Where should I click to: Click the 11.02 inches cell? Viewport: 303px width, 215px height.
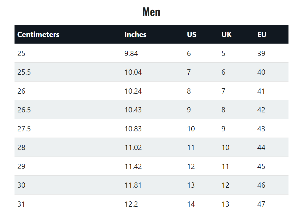(133, 148)
